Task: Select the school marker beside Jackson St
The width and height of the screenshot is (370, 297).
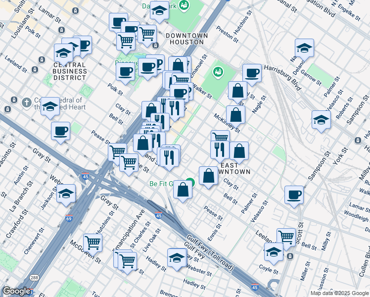Action: (x=66, y=194)
